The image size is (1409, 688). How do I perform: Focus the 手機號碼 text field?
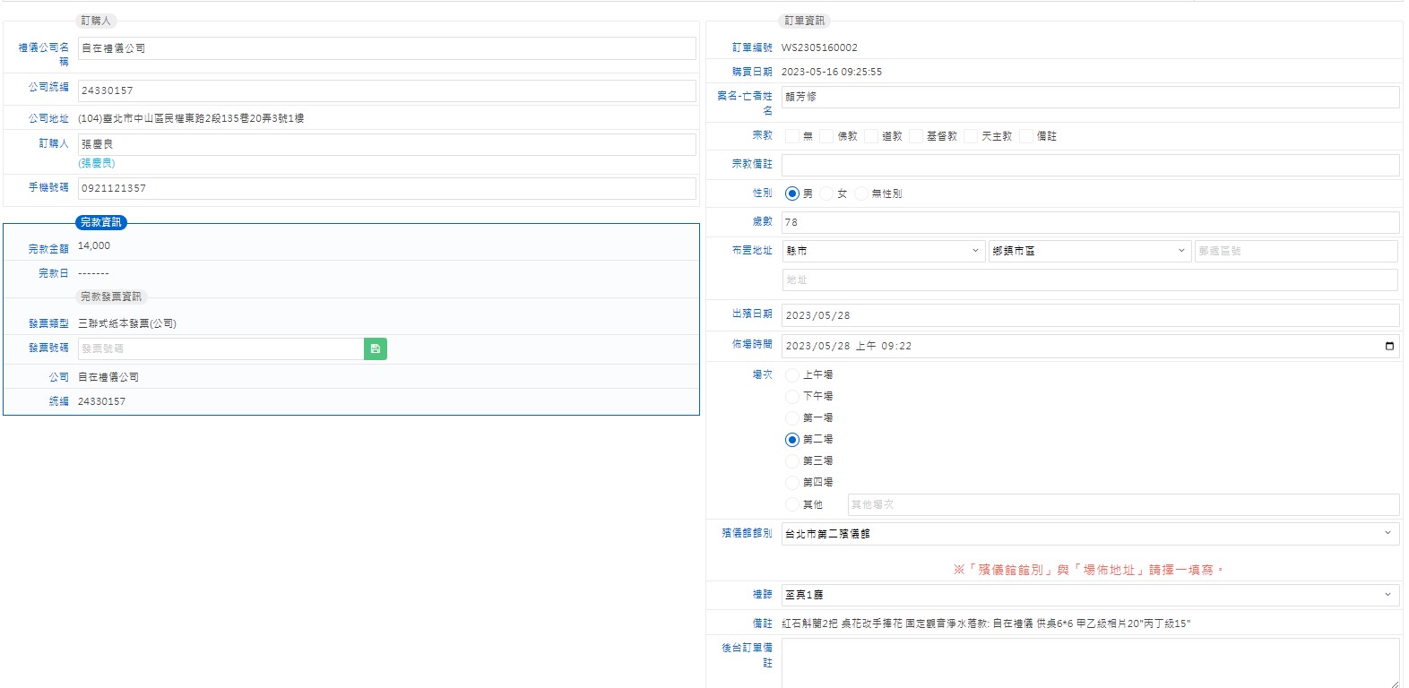[x=386, y=188]
